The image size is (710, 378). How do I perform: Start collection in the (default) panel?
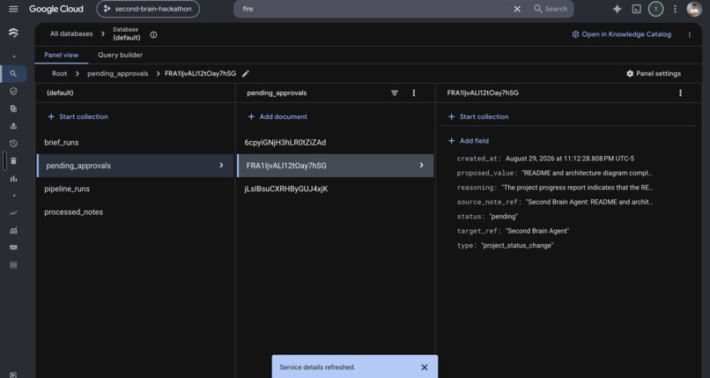tap(78, 116)
